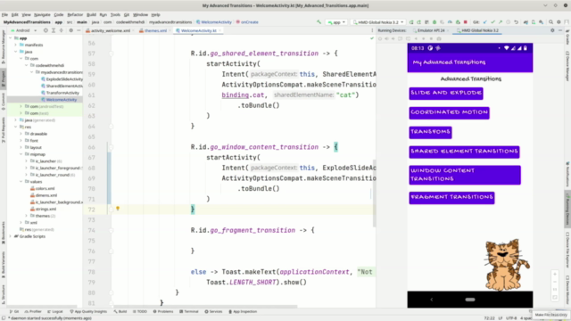Open the app run configuration dropdown
The height and width of the screenshot is (321, 571).
tap(336, 22)
